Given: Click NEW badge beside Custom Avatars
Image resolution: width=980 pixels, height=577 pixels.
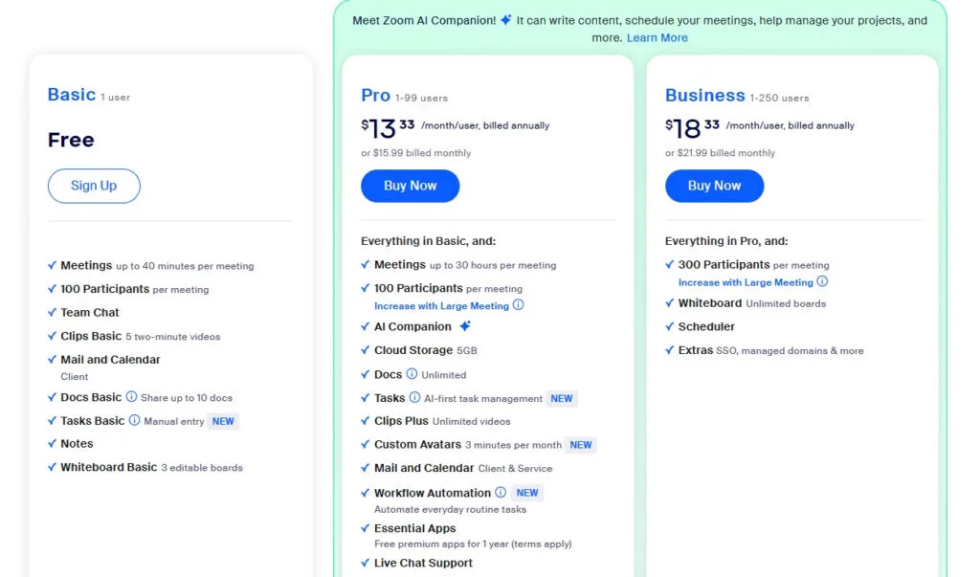Looking at the screenshot, I should click(x=581, y=445).
